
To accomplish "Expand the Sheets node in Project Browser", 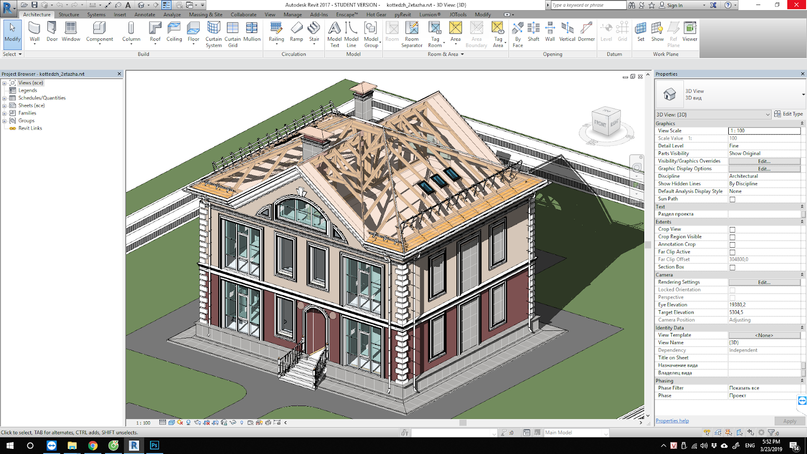I will (5, 105).
